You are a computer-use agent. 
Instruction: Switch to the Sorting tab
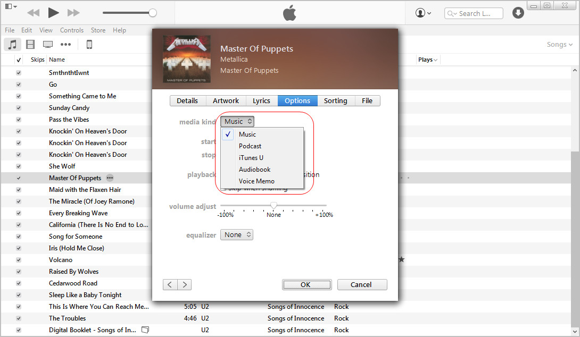[336, 101]
